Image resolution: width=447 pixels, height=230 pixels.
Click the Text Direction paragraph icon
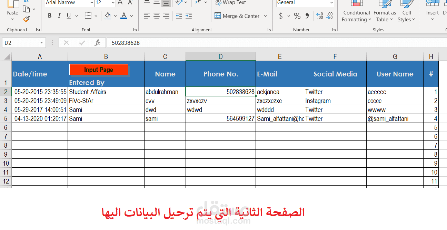coord(198,3)
